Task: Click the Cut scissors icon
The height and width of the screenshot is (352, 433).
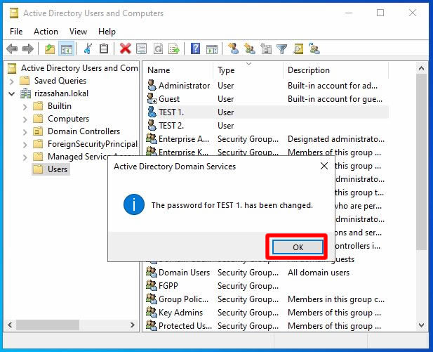Action: click(x=88, y=49)
